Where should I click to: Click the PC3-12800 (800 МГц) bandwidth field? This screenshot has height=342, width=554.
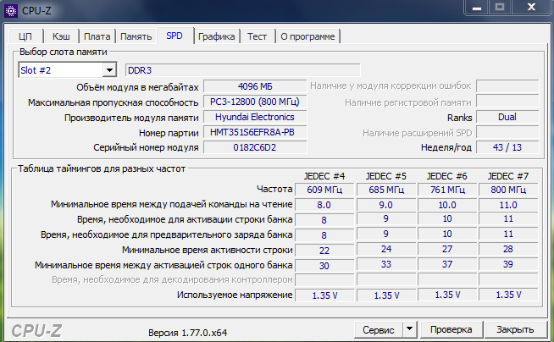(254, 102)
